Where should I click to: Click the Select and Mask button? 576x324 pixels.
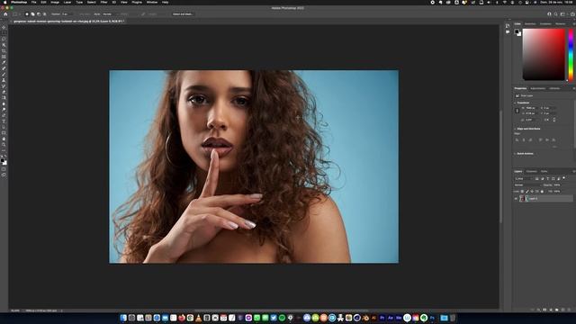pyautogui.click(x=183, y=14)
